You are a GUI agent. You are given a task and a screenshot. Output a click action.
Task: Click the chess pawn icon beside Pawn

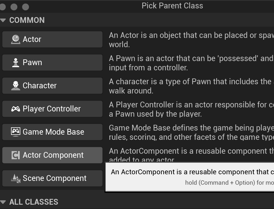16,63
